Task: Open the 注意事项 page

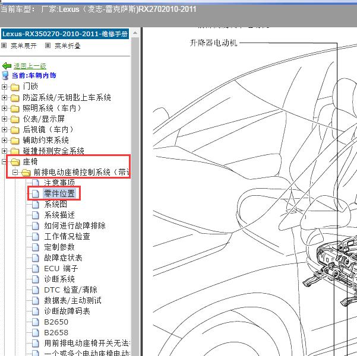Action: 59,182
